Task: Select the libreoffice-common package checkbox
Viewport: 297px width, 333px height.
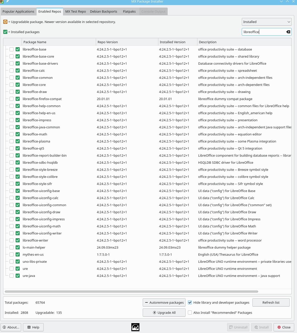Action: coord(12,78)
